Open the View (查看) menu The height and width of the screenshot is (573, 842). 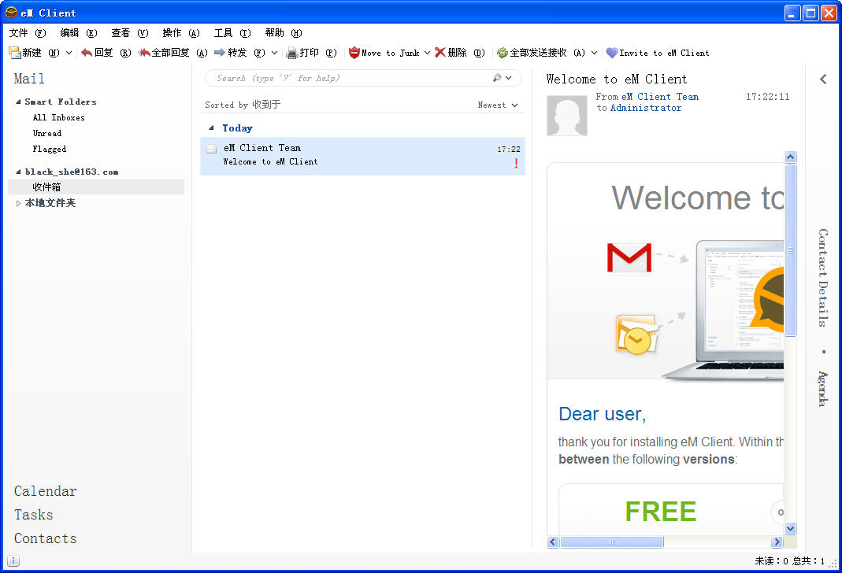[x=129, y=33]
